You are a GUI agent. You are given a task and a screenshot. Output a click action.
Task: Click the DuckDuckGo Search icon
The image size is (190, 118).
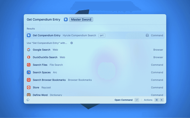tap(29, 57)
